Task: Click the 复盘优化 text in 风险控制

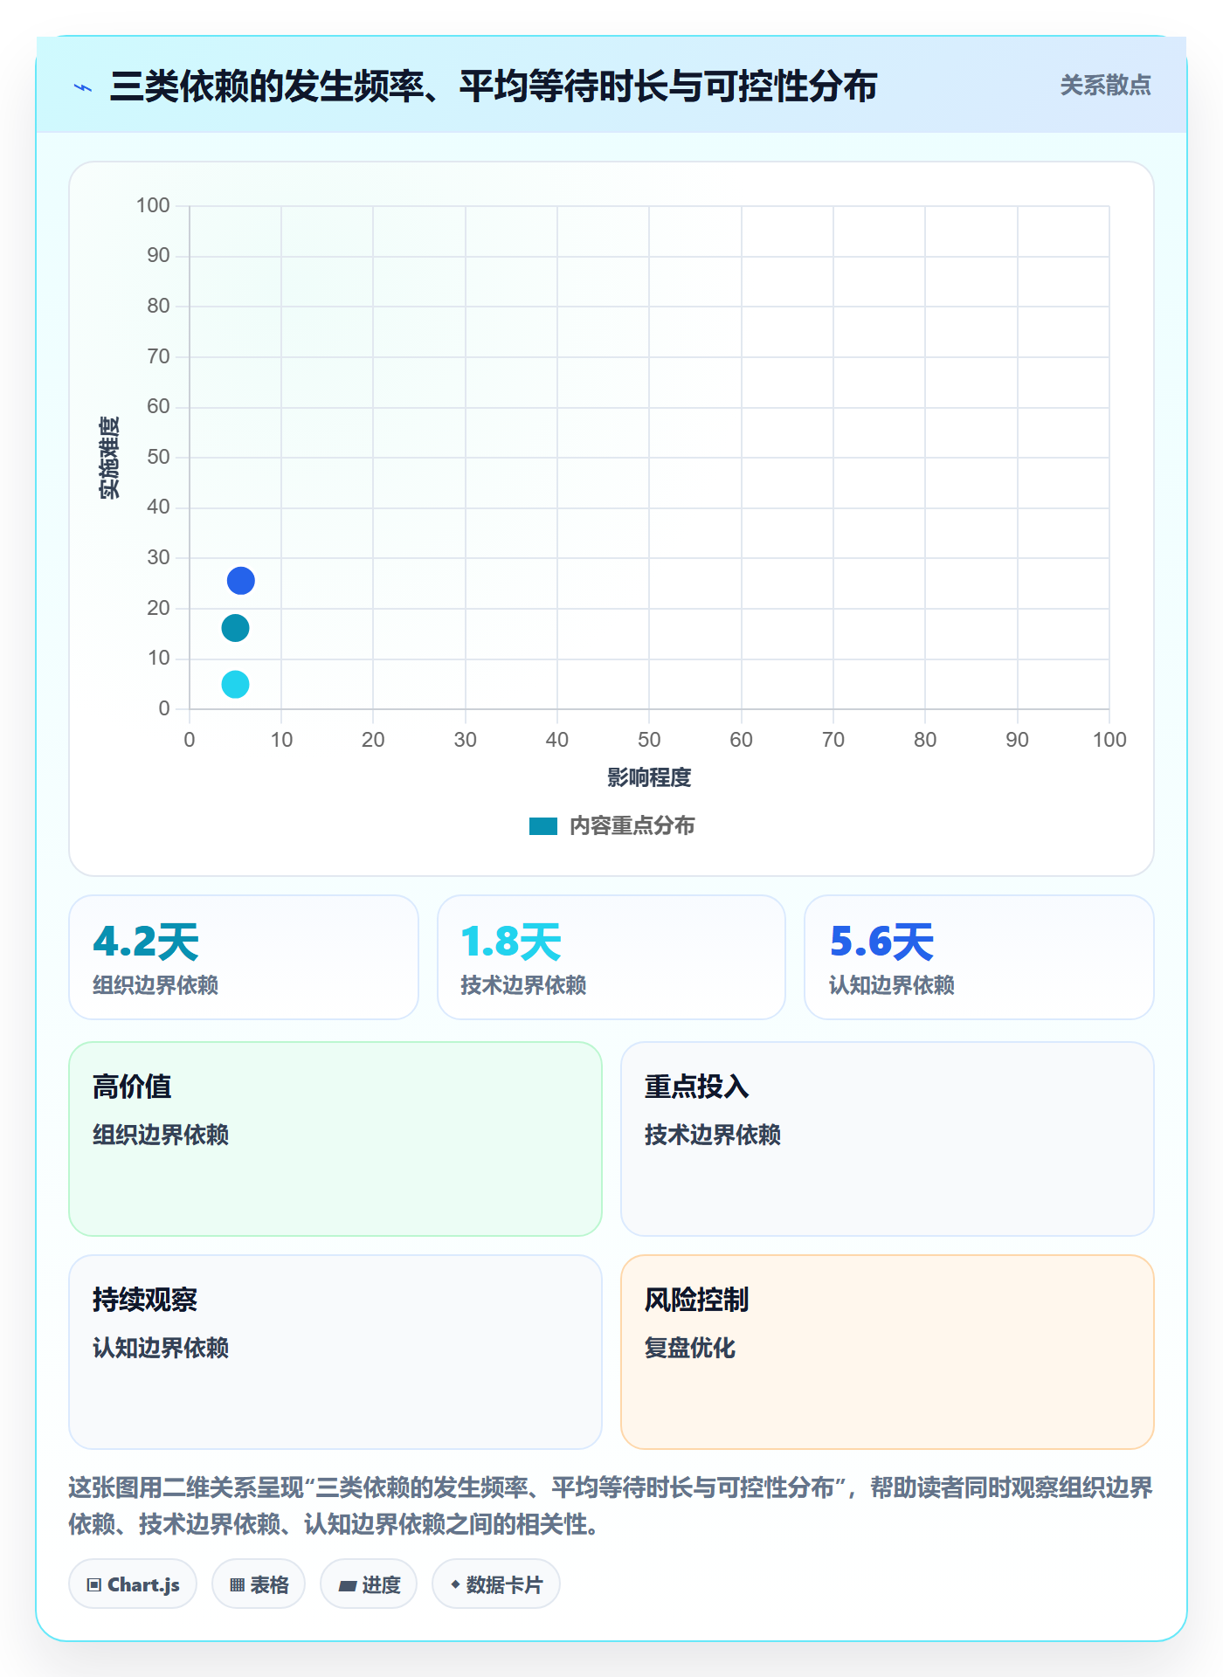Action: [690, 1348]
